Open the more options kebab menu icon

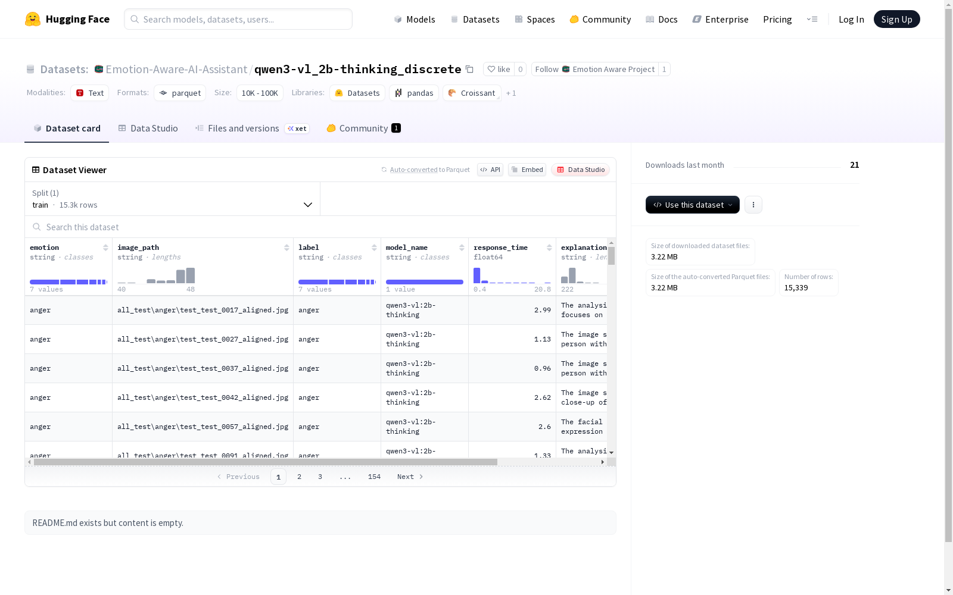pos(753,205)
